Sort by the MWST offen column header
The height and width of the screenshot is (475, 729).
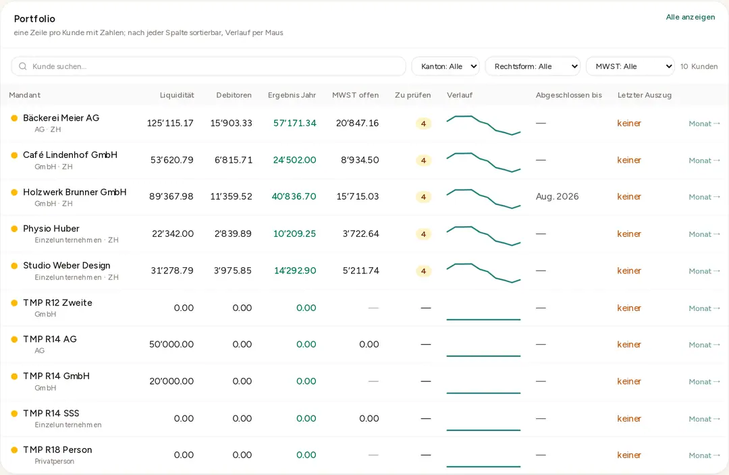tap(355, 95)
